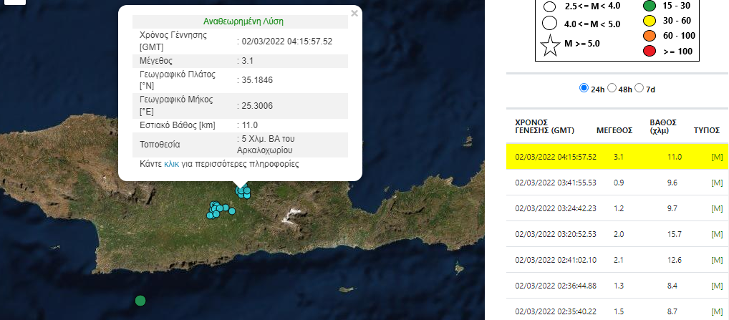
Task: Open [M] type link in 03:41:55.53 row
Action: [x=717, y=183]
